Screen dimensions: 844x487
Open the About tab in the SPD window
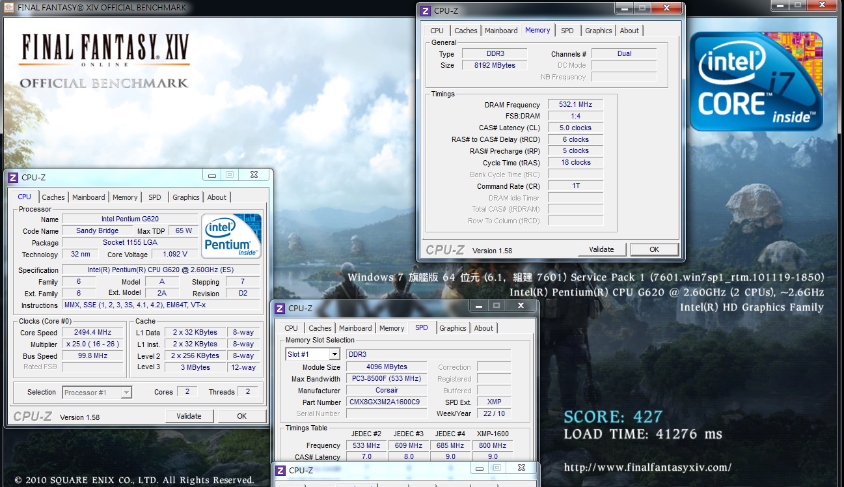[x=483, y=328]
